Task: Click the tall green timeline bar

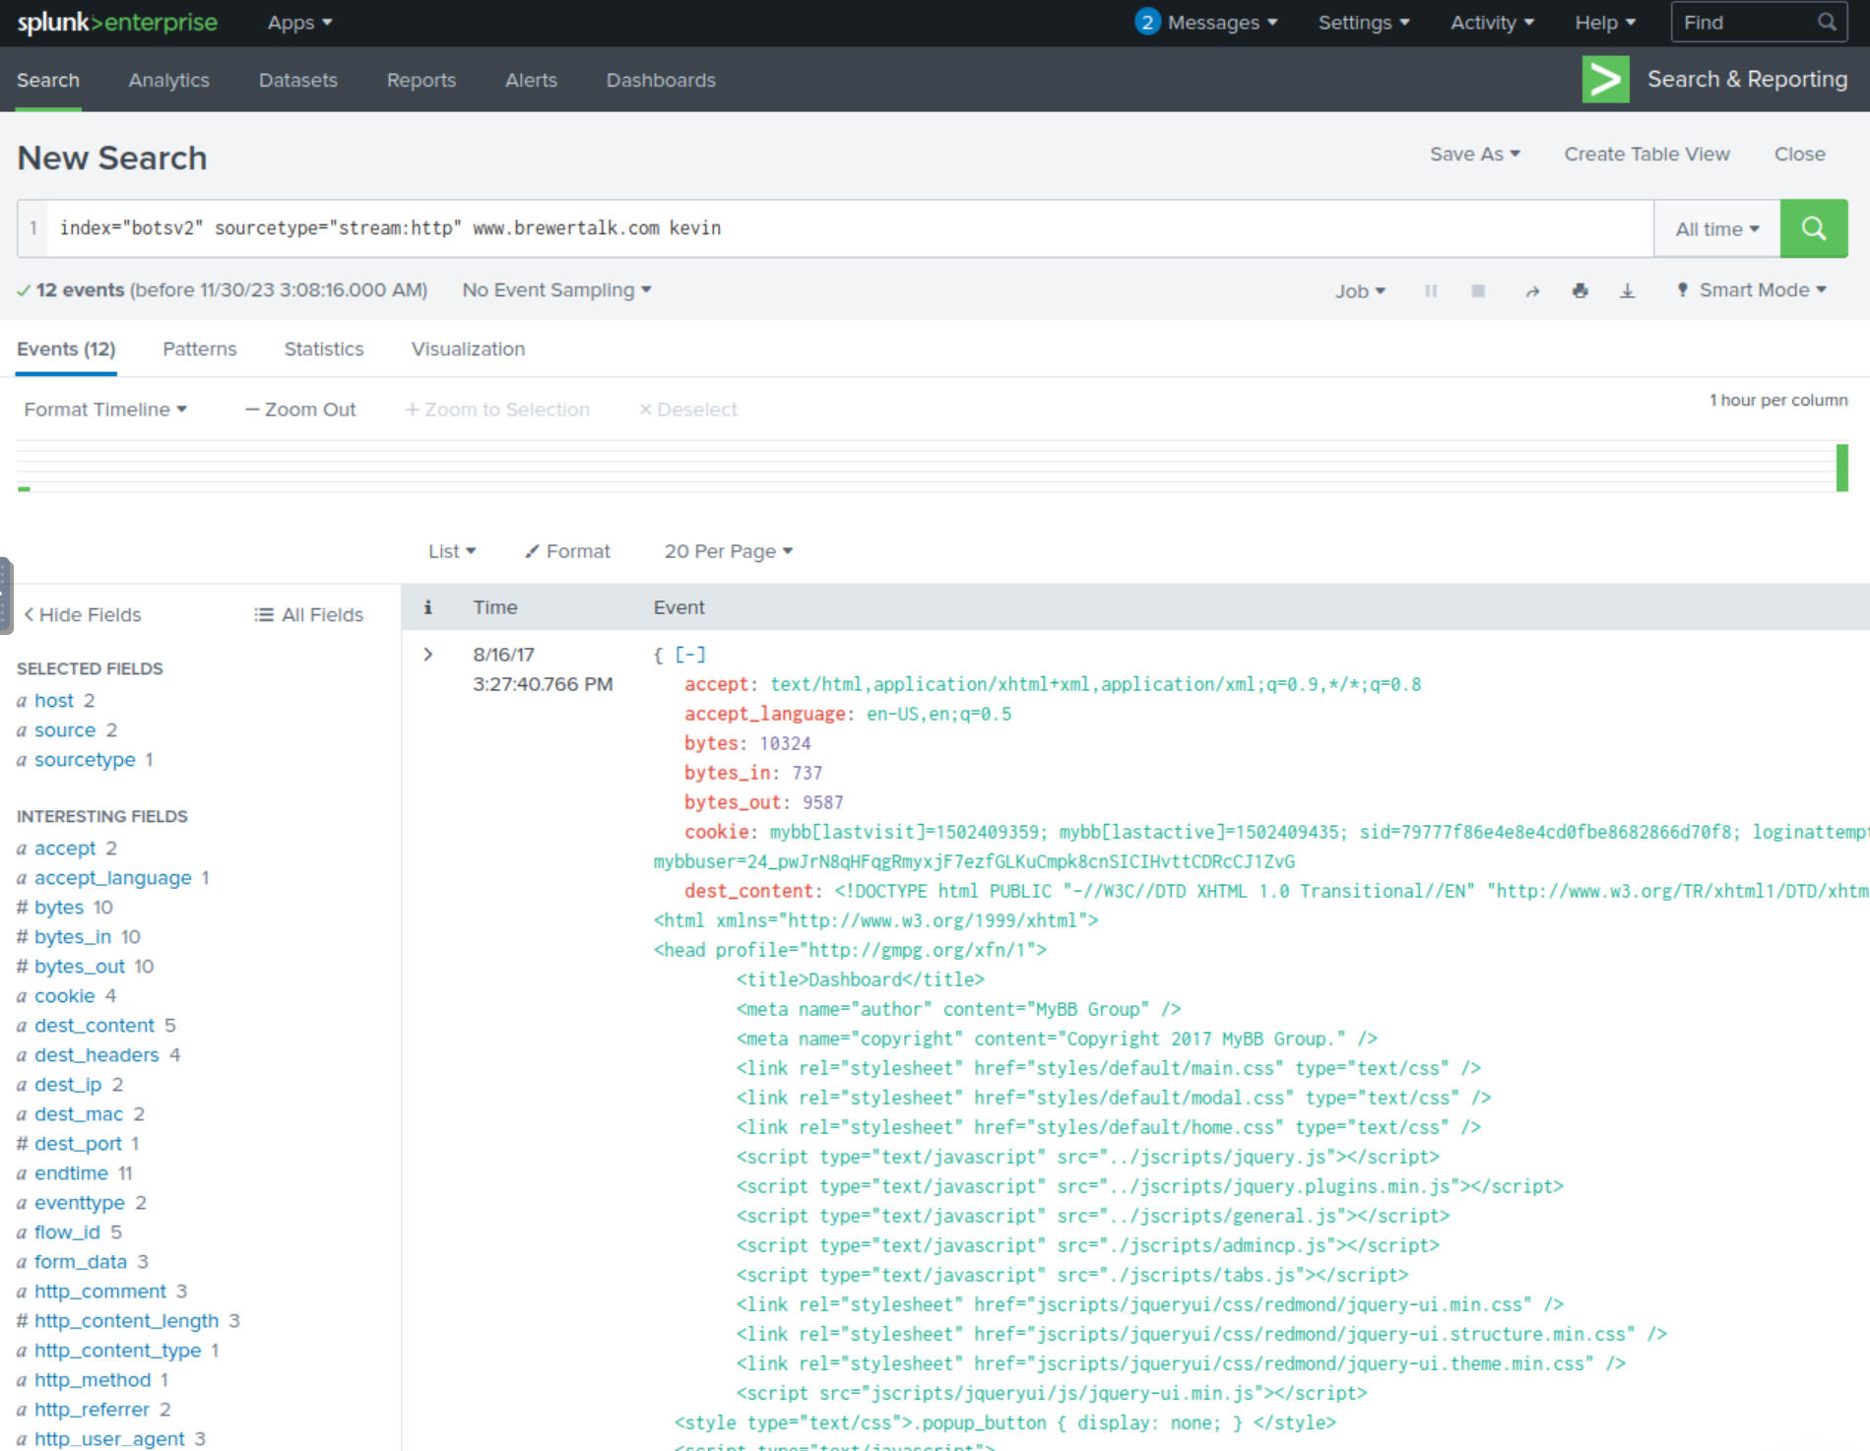Action: pos(1841,467)
